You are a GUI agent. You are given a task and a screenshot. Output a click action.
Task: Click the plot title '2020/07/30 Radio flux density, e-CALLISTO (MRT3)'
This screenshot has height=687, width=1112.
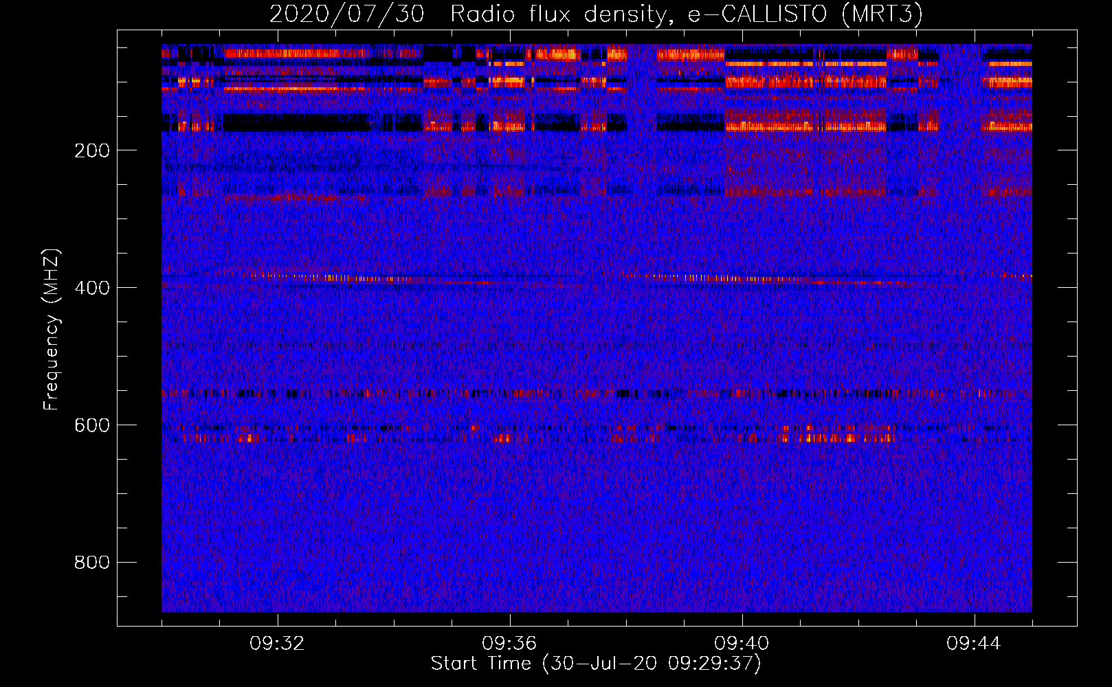596,14
